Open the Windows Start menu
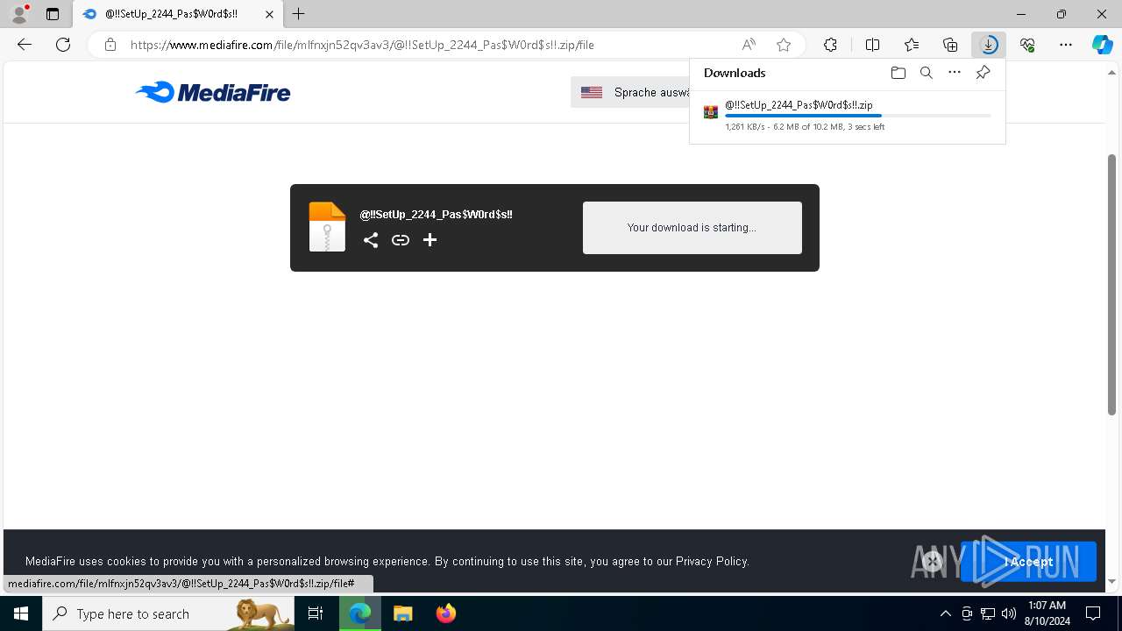Screen dimensions: 1122x631 [x=21, y=613]
